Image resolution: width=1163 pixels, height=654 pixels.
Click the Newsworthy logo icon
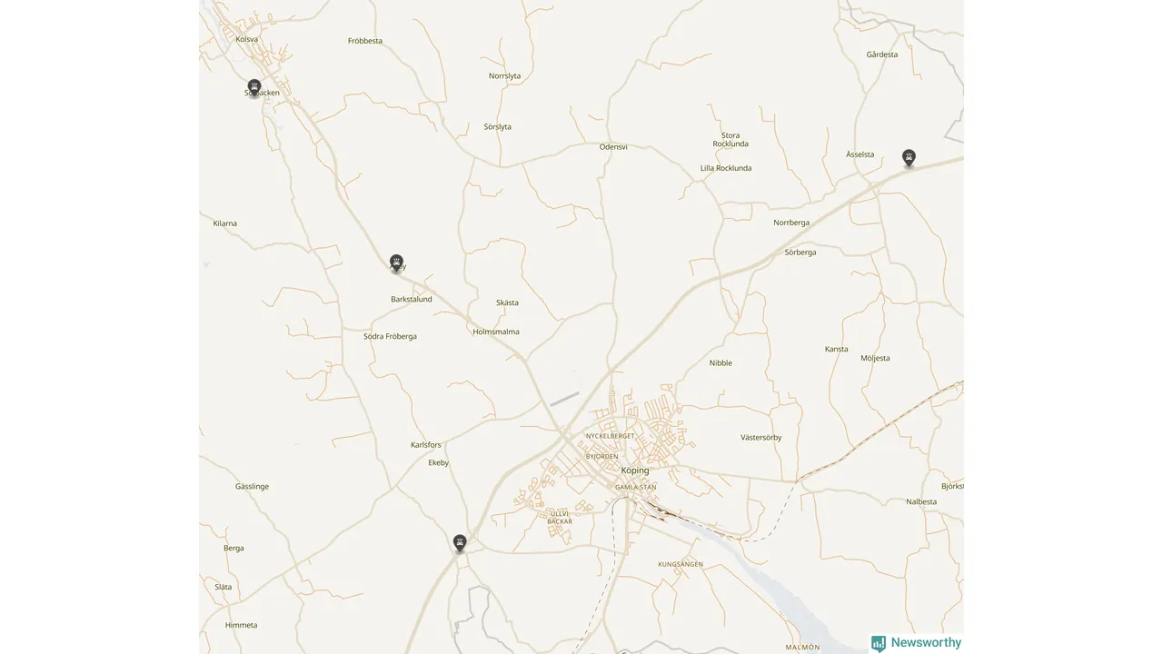click(x=879, y=643)
